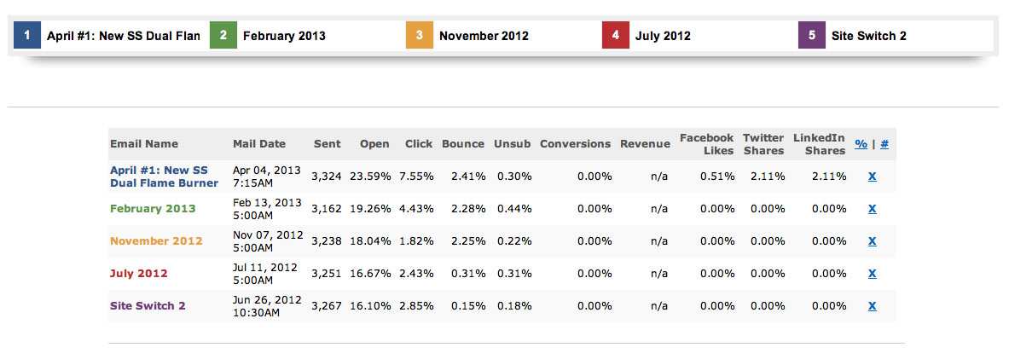This screenshot has width=1009, height=359.
Task: Remove February 2013 row with its X
Action: pyautogui.click(x=872, y=209)
